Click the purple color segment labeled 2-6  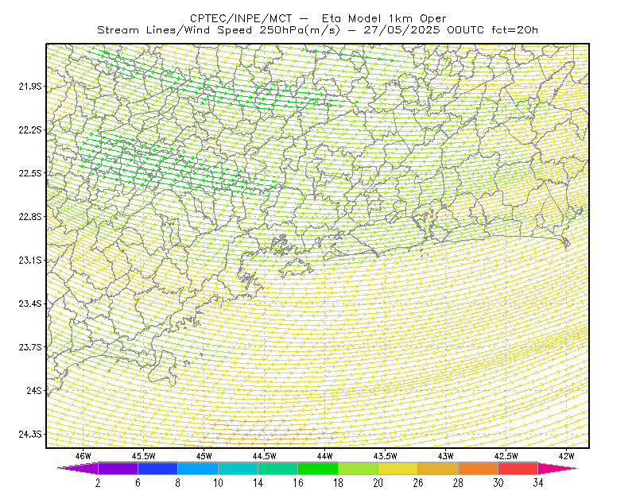118,468
